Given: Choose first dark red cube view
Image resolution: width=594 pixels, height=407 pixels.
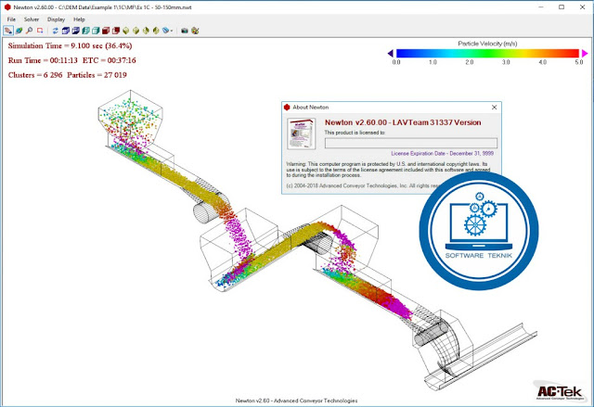Looking at the screenshot, I should click(106, 31).
